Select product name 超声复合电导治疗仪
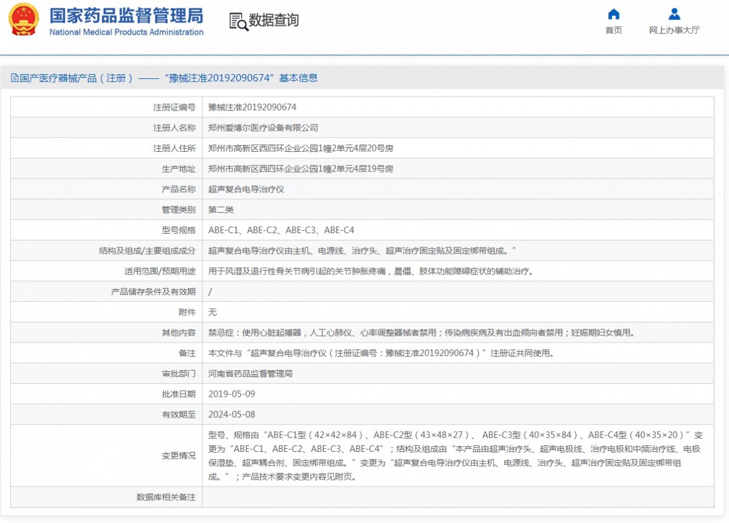The width and height of the screenshot is (729, 523). click(246, 190)
